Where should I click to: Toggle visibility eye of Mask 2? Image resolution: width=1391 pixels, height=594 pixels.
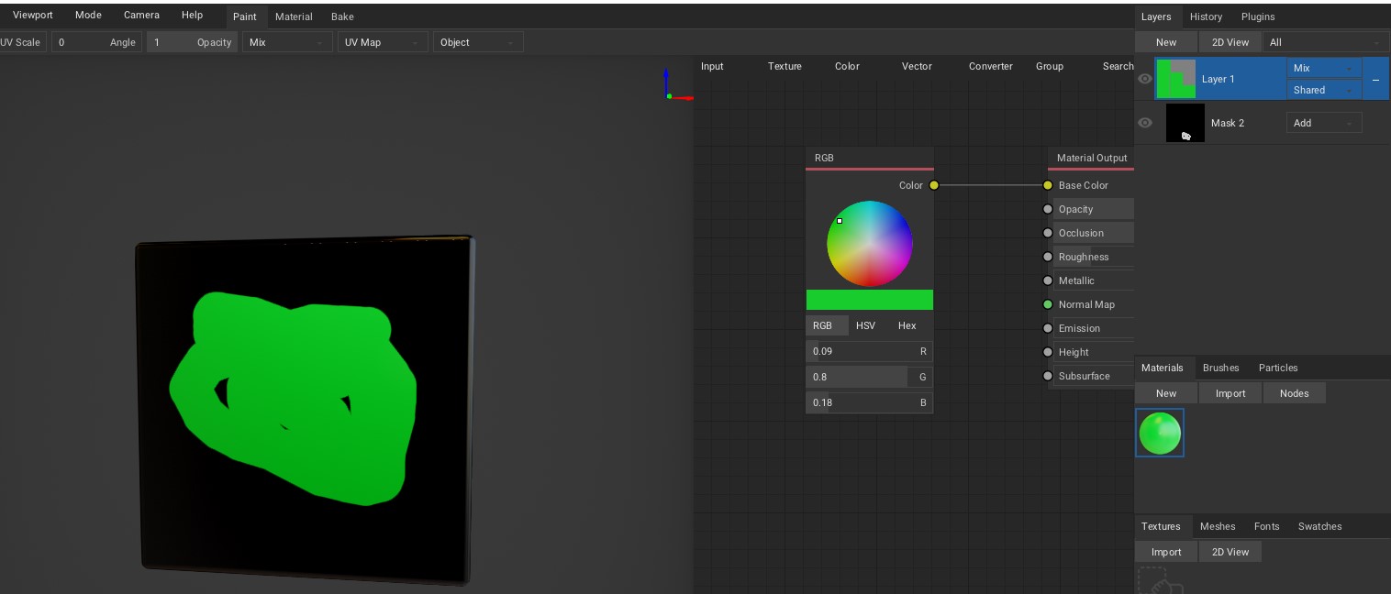pyautogui.click(x=1145, y=123)
